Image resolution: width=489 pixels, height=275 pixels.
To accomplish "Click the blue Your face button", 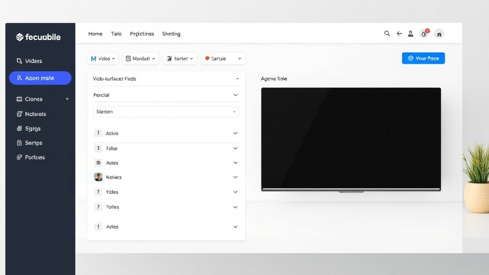I will pos(423,58).
